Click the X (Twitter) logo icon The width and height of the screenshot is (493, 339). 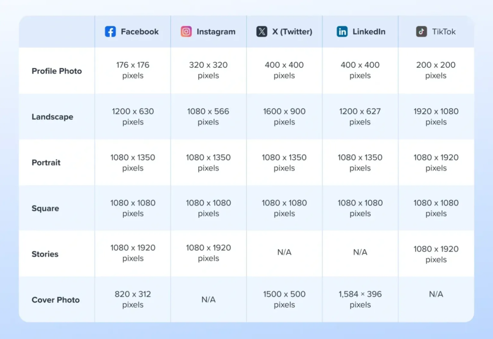tap(262, 32)
